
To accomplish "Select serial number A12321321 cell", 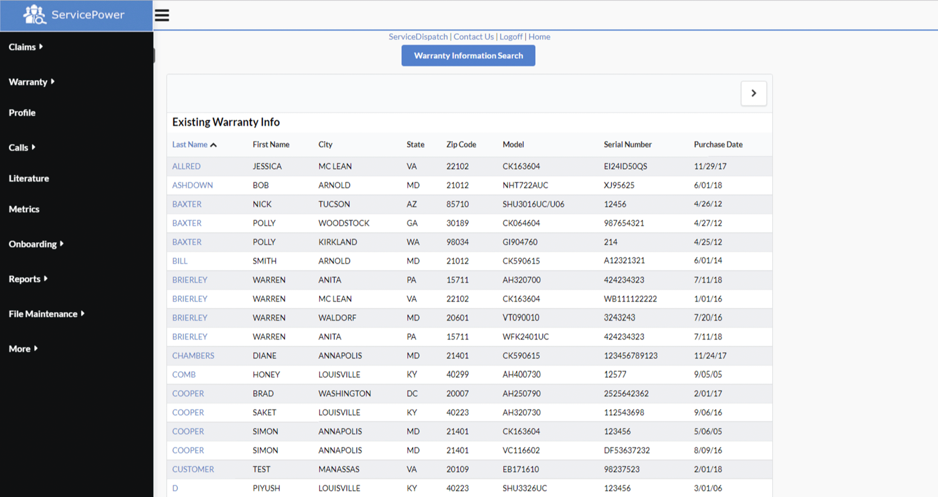I will click(624, 260).
